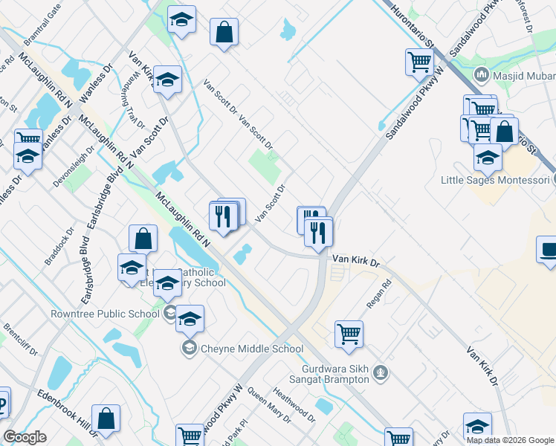This screenshot has height=446, width=556.
Task: Click the school marker left of Catholic Elementary School label
Action: pos(132,268)
